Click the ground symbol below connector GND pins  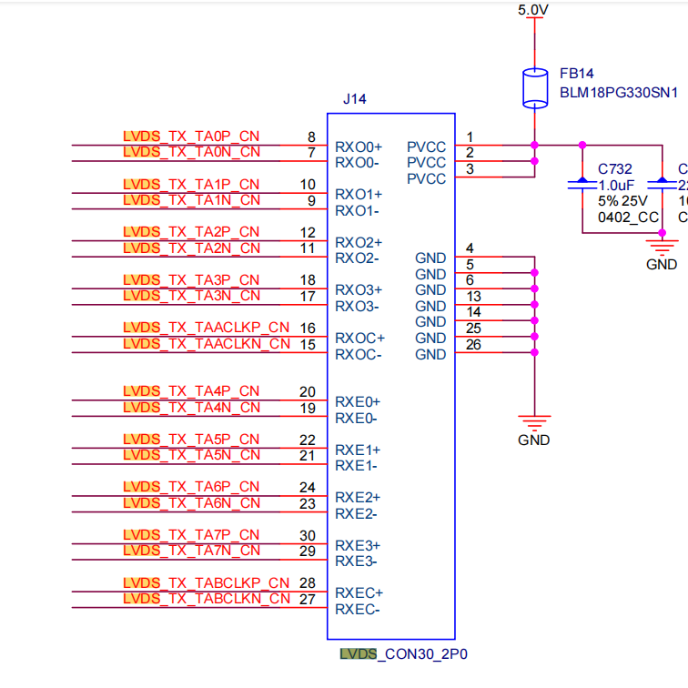pyautogui.click(x=534, y=423)
